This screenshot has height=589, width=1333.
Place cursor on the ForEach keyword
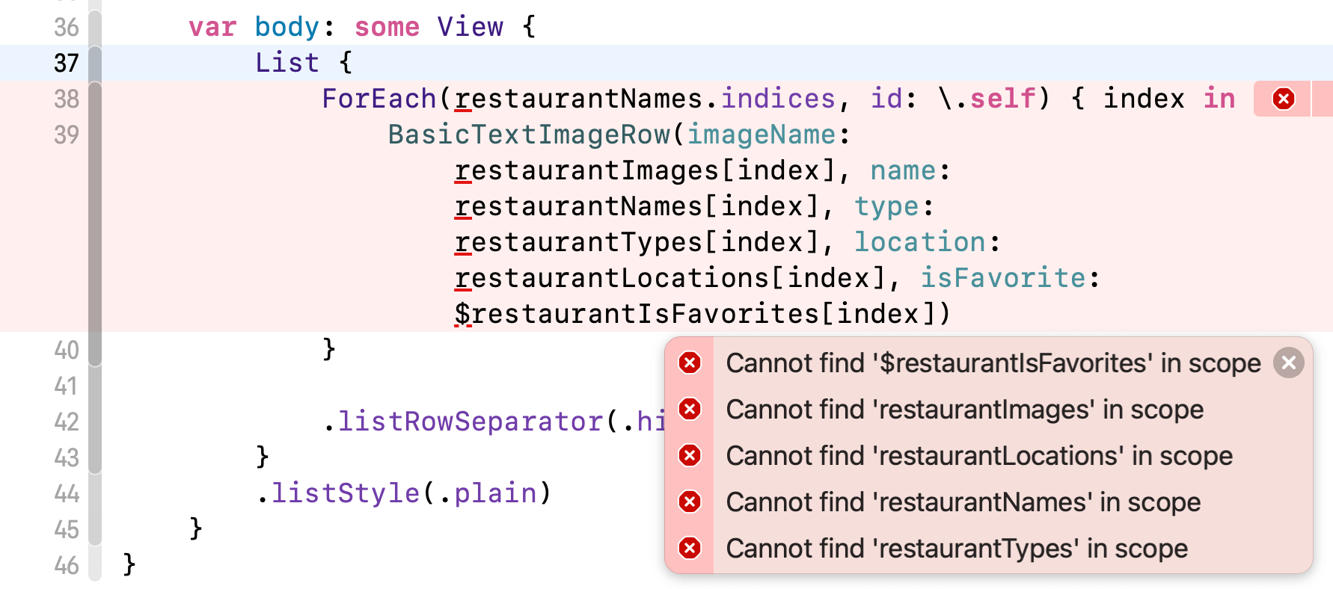[x=379, y=99]
